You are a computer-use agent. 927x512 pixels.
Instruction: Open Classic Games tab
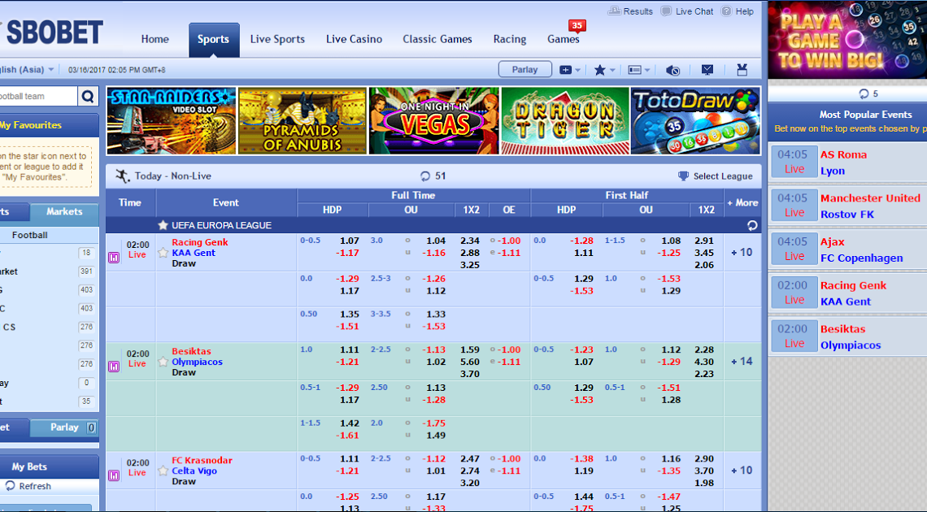pos(437,39)
